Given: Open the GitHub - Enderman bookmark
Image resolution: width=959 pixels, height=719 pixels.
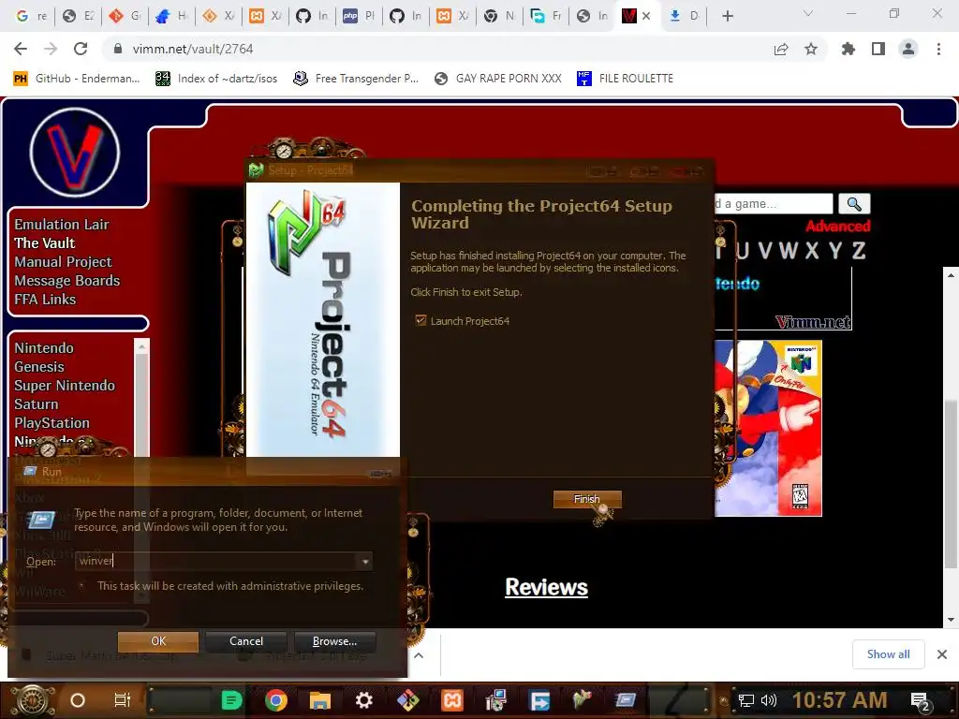Looking at the screenshot, I should [77, 79].
